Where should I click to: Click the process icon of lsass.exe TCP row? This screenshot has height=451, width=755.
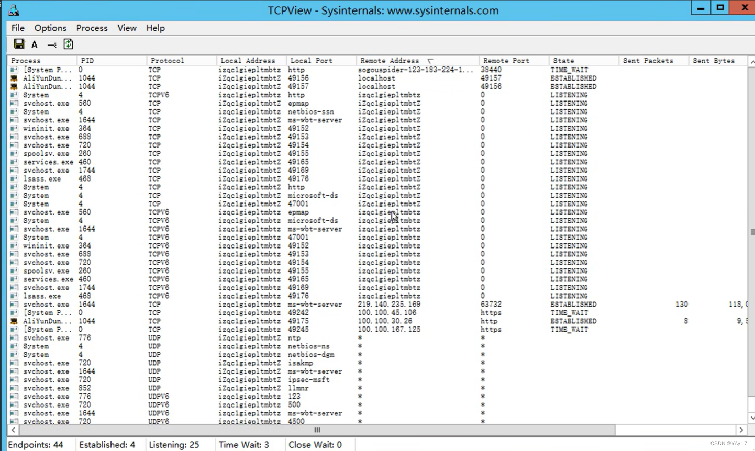14,179
